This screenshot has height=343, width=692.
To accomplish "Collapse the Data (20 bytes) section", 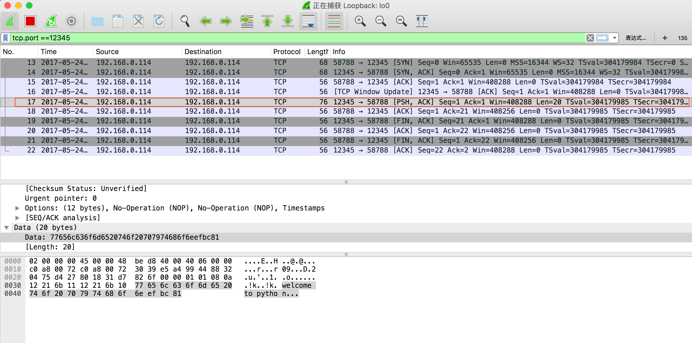I will [7, 227].
